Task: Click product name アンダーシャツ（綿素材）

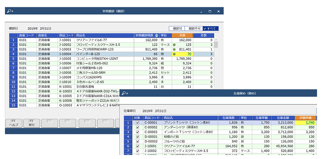Action: (182, 127)
